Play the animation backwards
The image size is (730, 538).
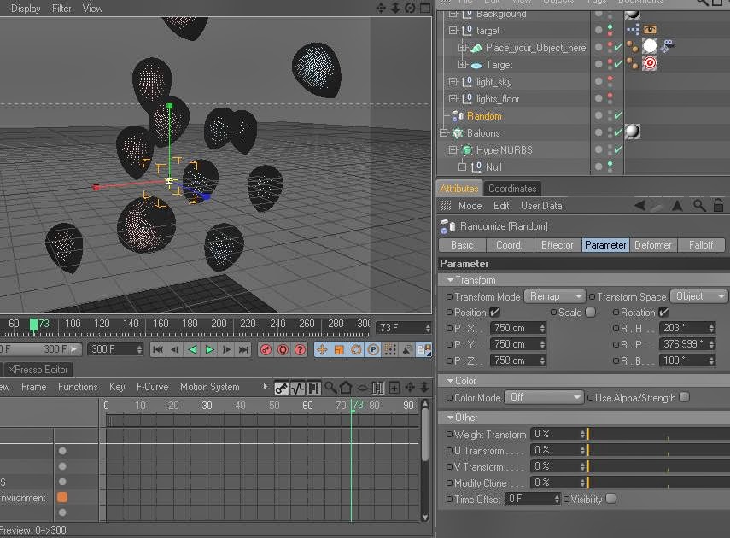(192, 349)
